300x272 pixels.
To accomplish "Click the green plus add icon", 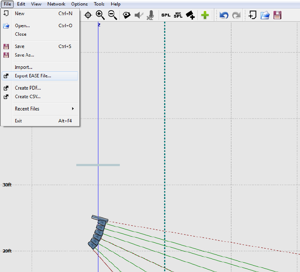I will pos(205,15).
